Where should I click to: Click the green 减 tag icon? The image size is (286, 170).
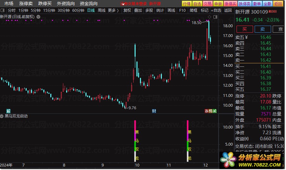click(214, 111)
